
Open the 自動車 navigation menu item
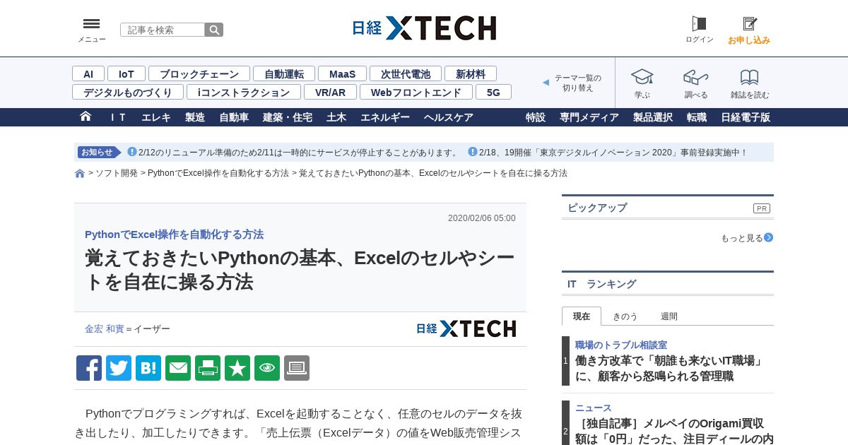click(234, 117)
